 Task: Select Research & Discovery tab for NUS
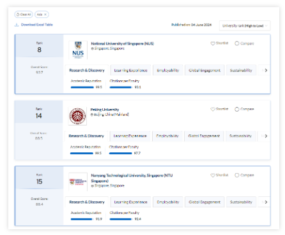[x=87, y=71]
